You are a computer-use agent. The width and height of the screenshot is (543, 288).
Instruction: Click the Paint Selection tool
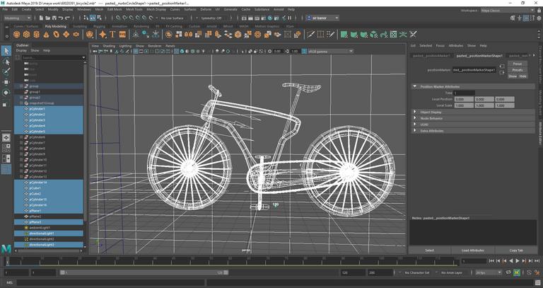pos(6,71)
